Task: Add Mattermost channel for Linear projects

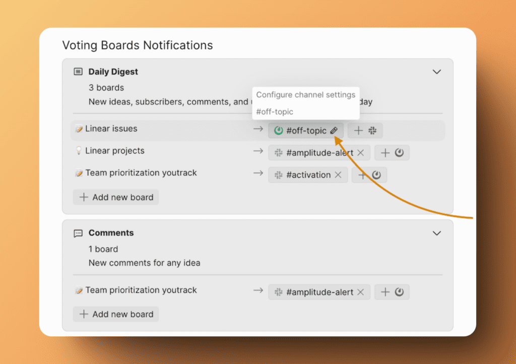Action: (x=392, y=153)
